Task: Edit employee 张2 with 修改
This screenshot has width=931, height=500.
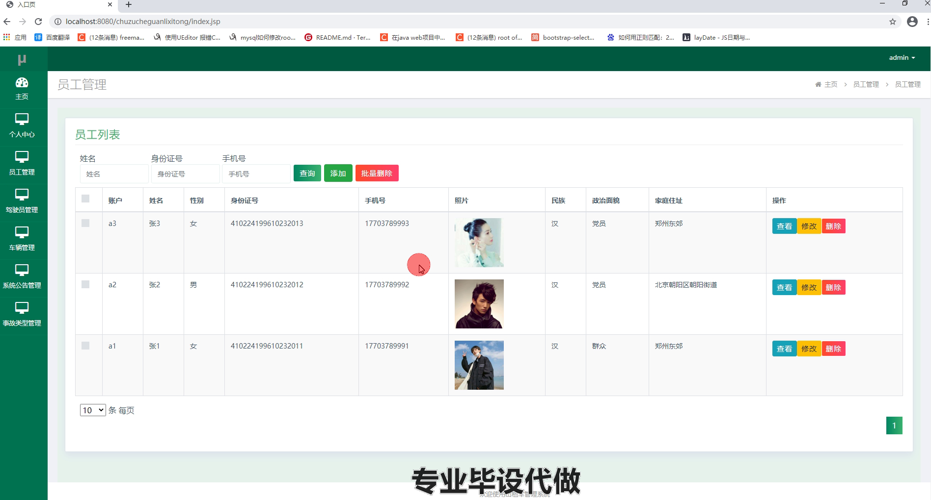Action: 809,287
